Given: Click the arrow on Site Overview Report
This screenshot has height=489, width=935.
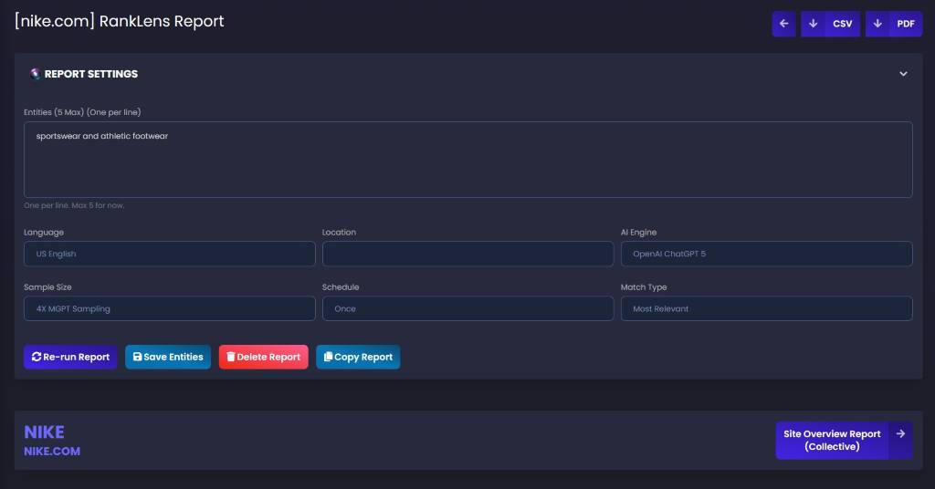Looking at the screenshot, I should tap(900, 434).
